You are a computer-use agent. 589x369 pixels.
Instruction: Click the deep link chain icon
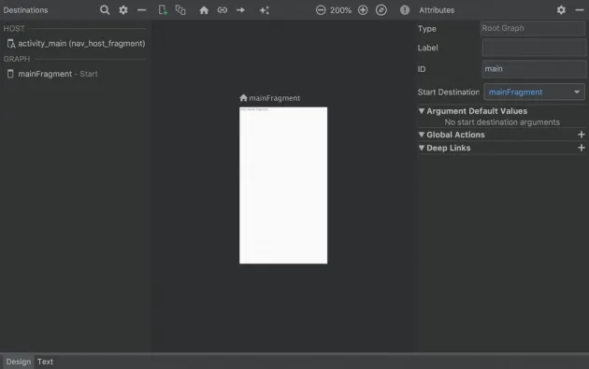coord(223,10)
